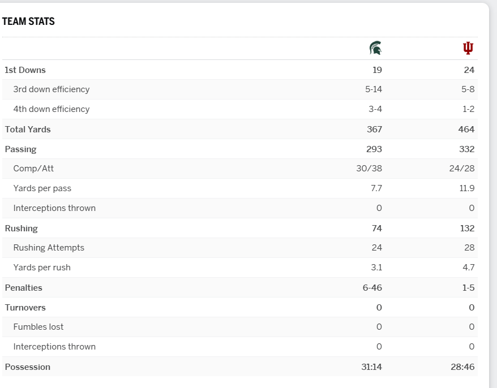Click Indiana's 464 total yards value

click(466, 130)
